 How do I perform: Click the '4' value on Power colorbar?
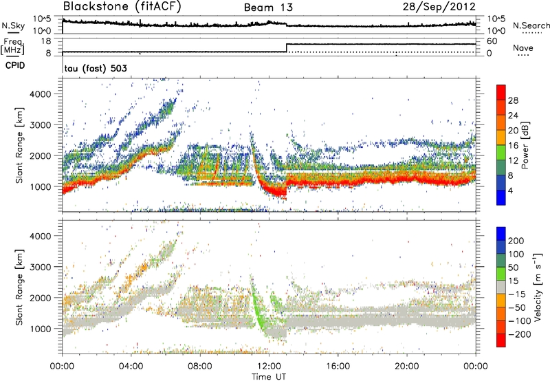pos(511,190)
